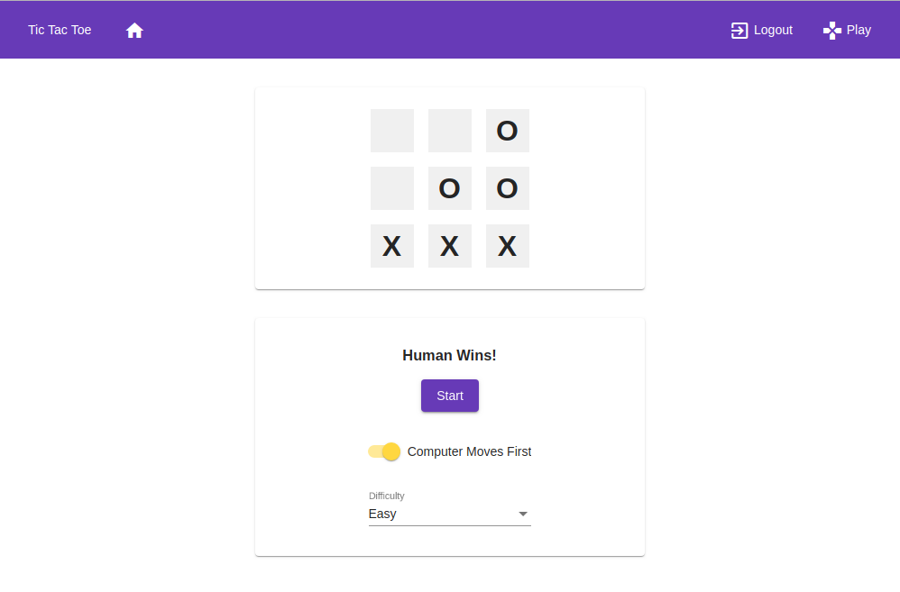Image resolution: width=900 pixels, height=592 pixels.
Task: Click the empty middle-left board cell
Action: 391,188
